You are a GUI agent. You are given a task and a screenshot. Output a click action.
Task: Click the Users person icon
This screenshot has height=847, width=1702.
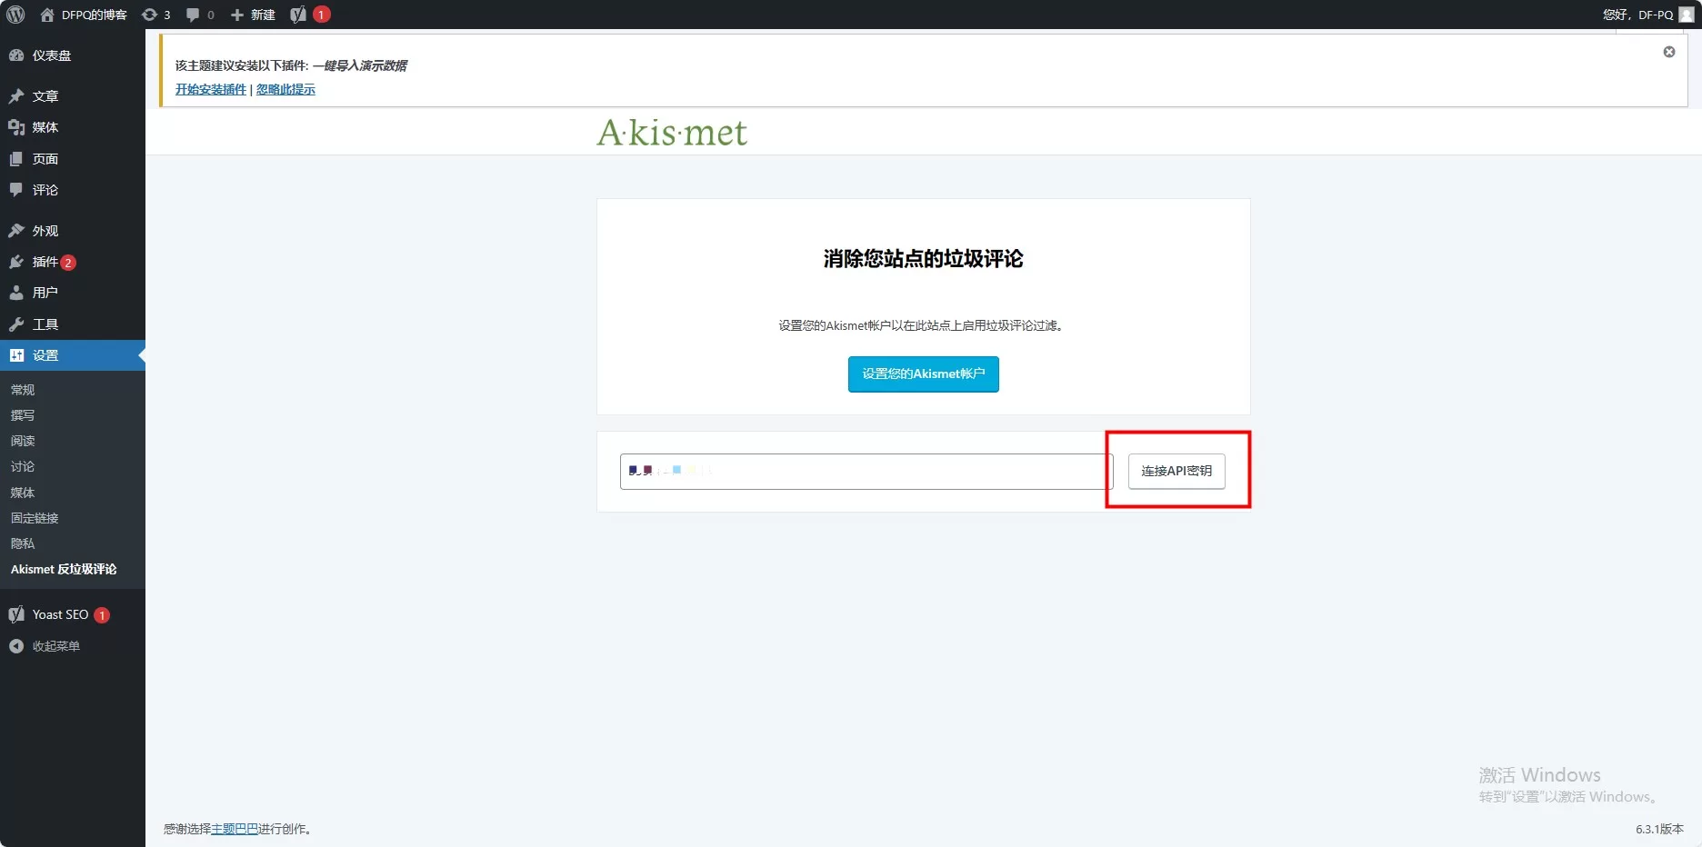coord(16,293)
